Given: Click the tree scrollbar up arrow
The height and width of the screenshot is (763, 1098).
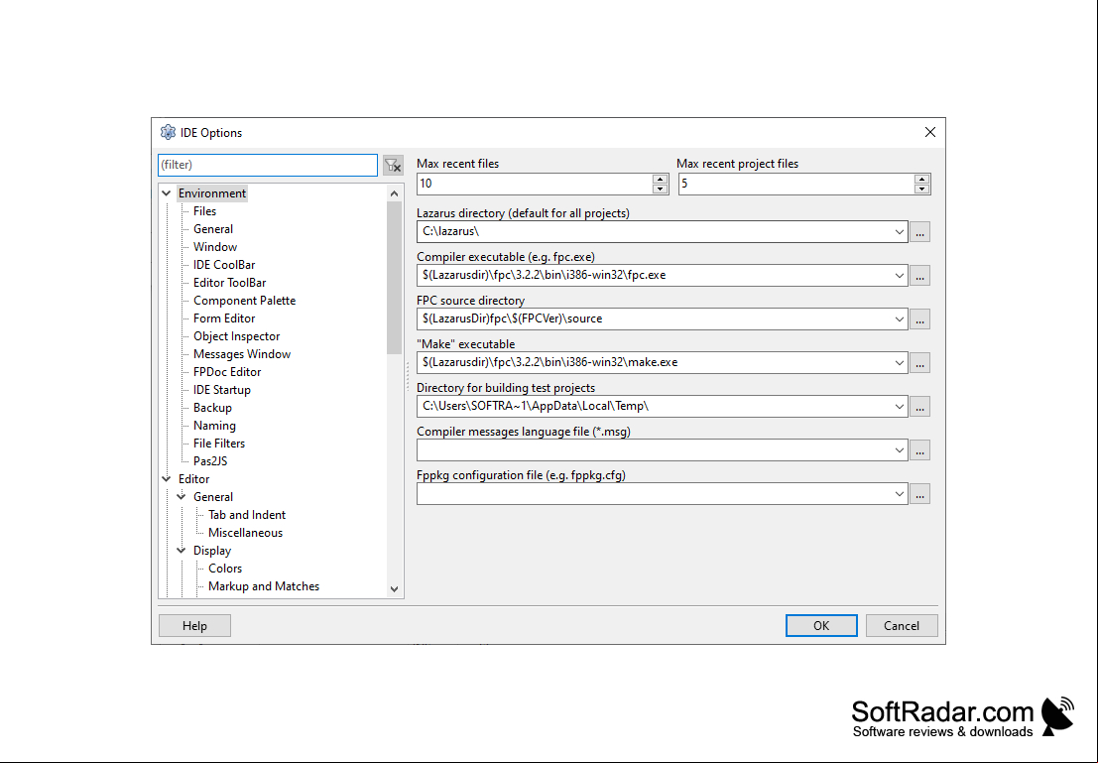Looking at the screenshot, I should 394,193.
